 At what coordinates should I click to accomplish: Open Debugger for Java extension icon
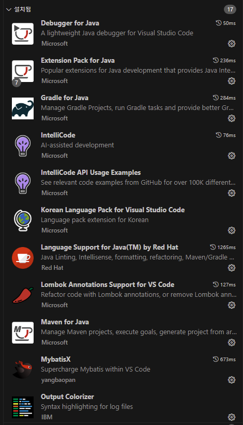pos(23,34)
